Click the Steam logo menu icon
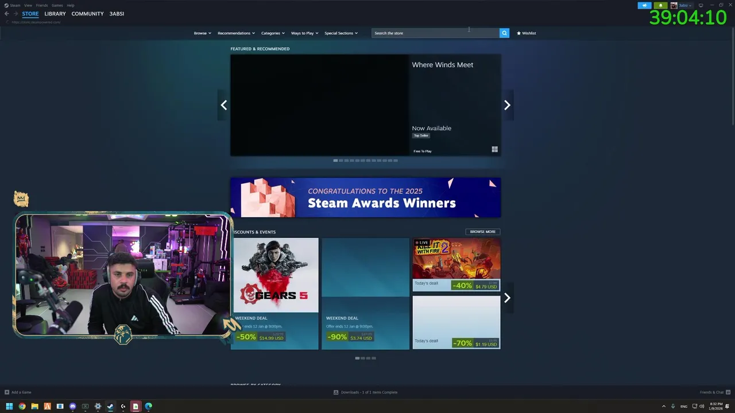 click(6, 5)
